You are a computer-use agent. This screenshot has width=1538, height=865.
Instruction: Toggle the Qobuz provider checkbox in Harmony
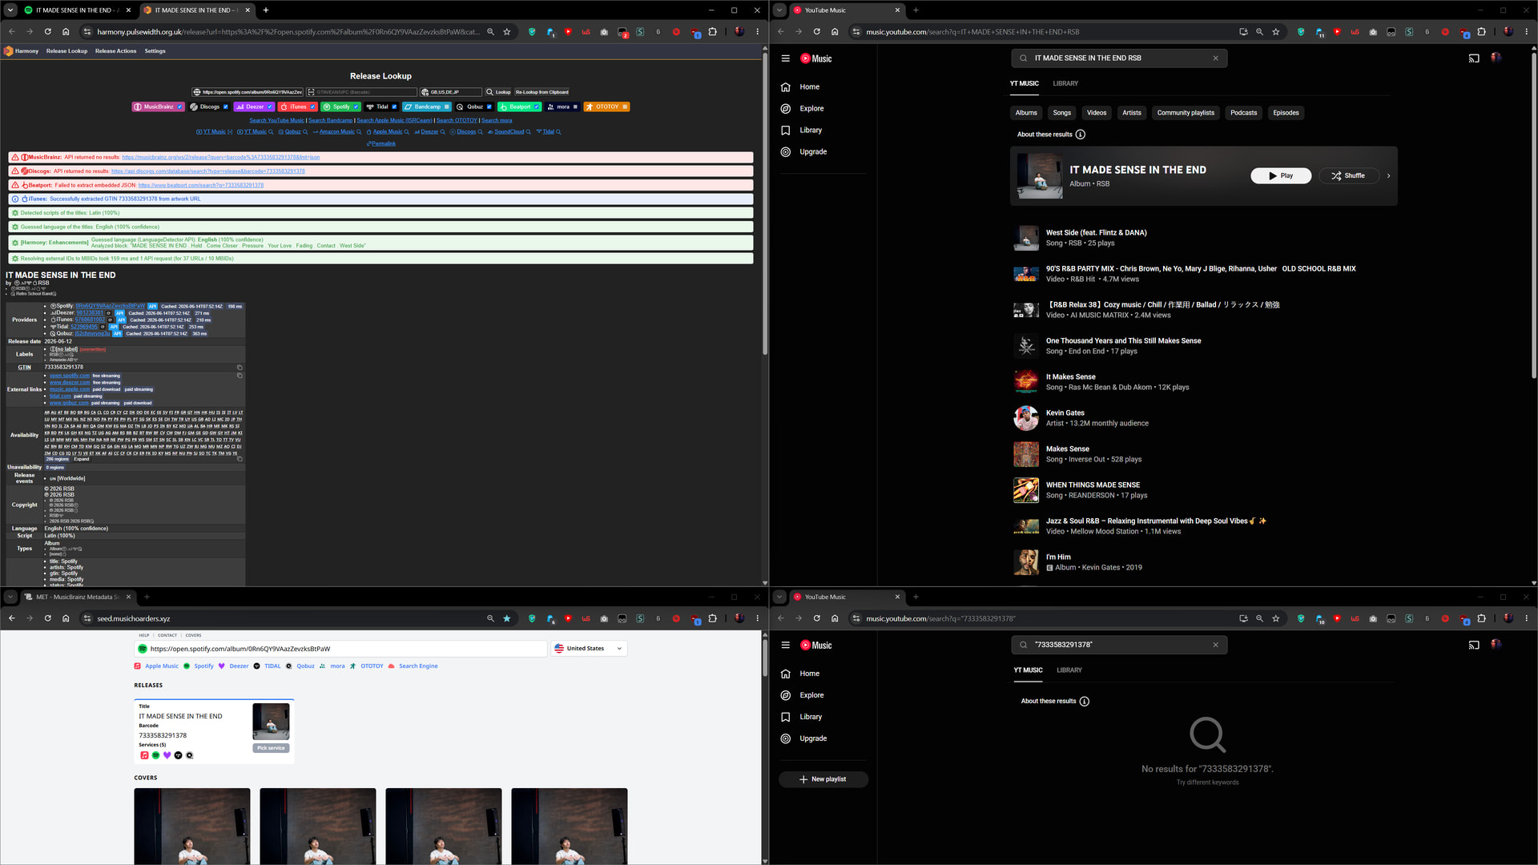(489, 107)
